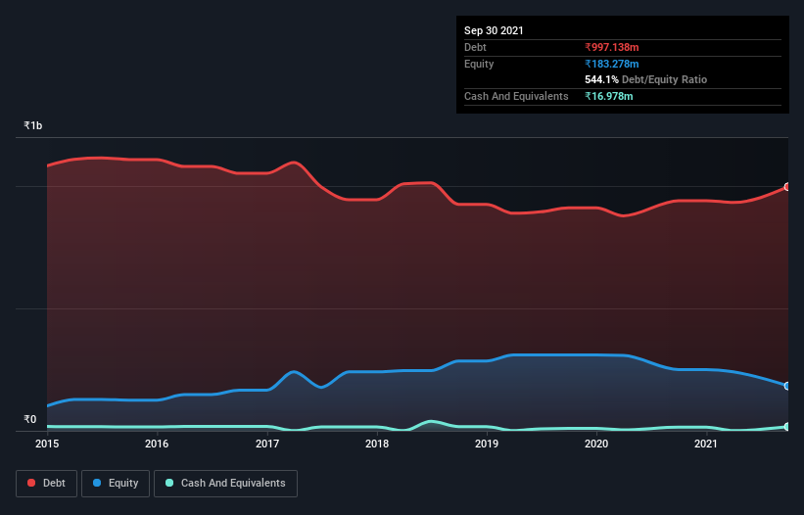Click the ₹183.278m equity value
Screen dimensions: 804x515
coord(612,64)
